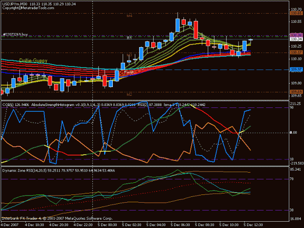Select the blue 109.97 pivot price tag

pos(296,70)
